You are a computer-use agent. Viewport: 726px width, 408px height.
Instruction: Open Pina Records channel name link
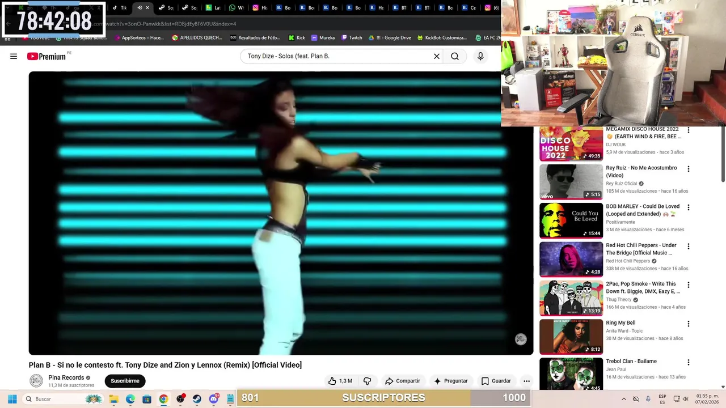pyautogui.click(x=66, y=377)
